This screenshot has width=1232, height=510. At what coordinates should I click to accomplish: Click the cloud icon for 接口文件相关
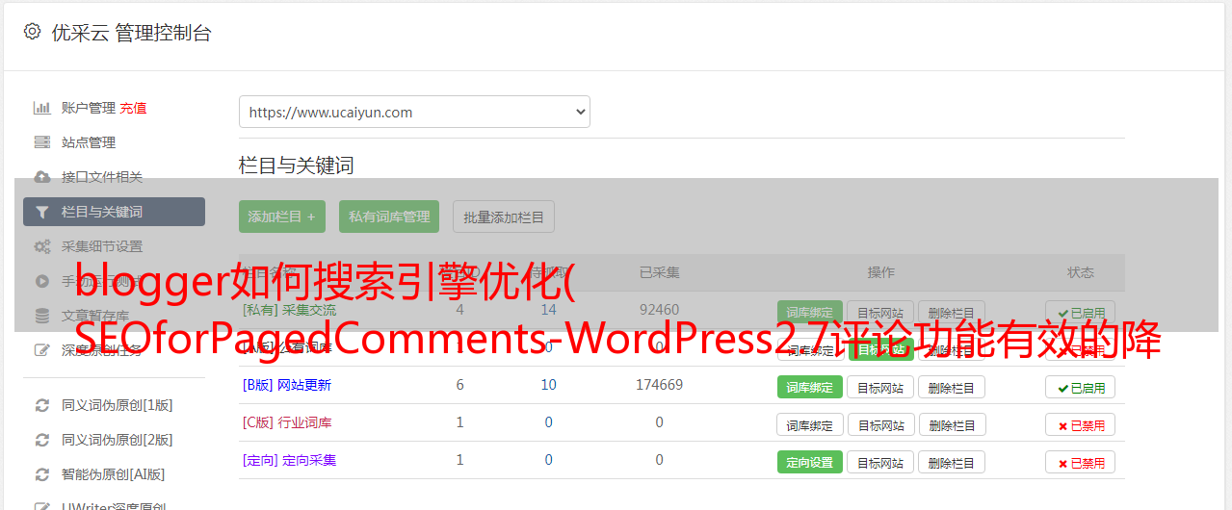coord(41,177)
